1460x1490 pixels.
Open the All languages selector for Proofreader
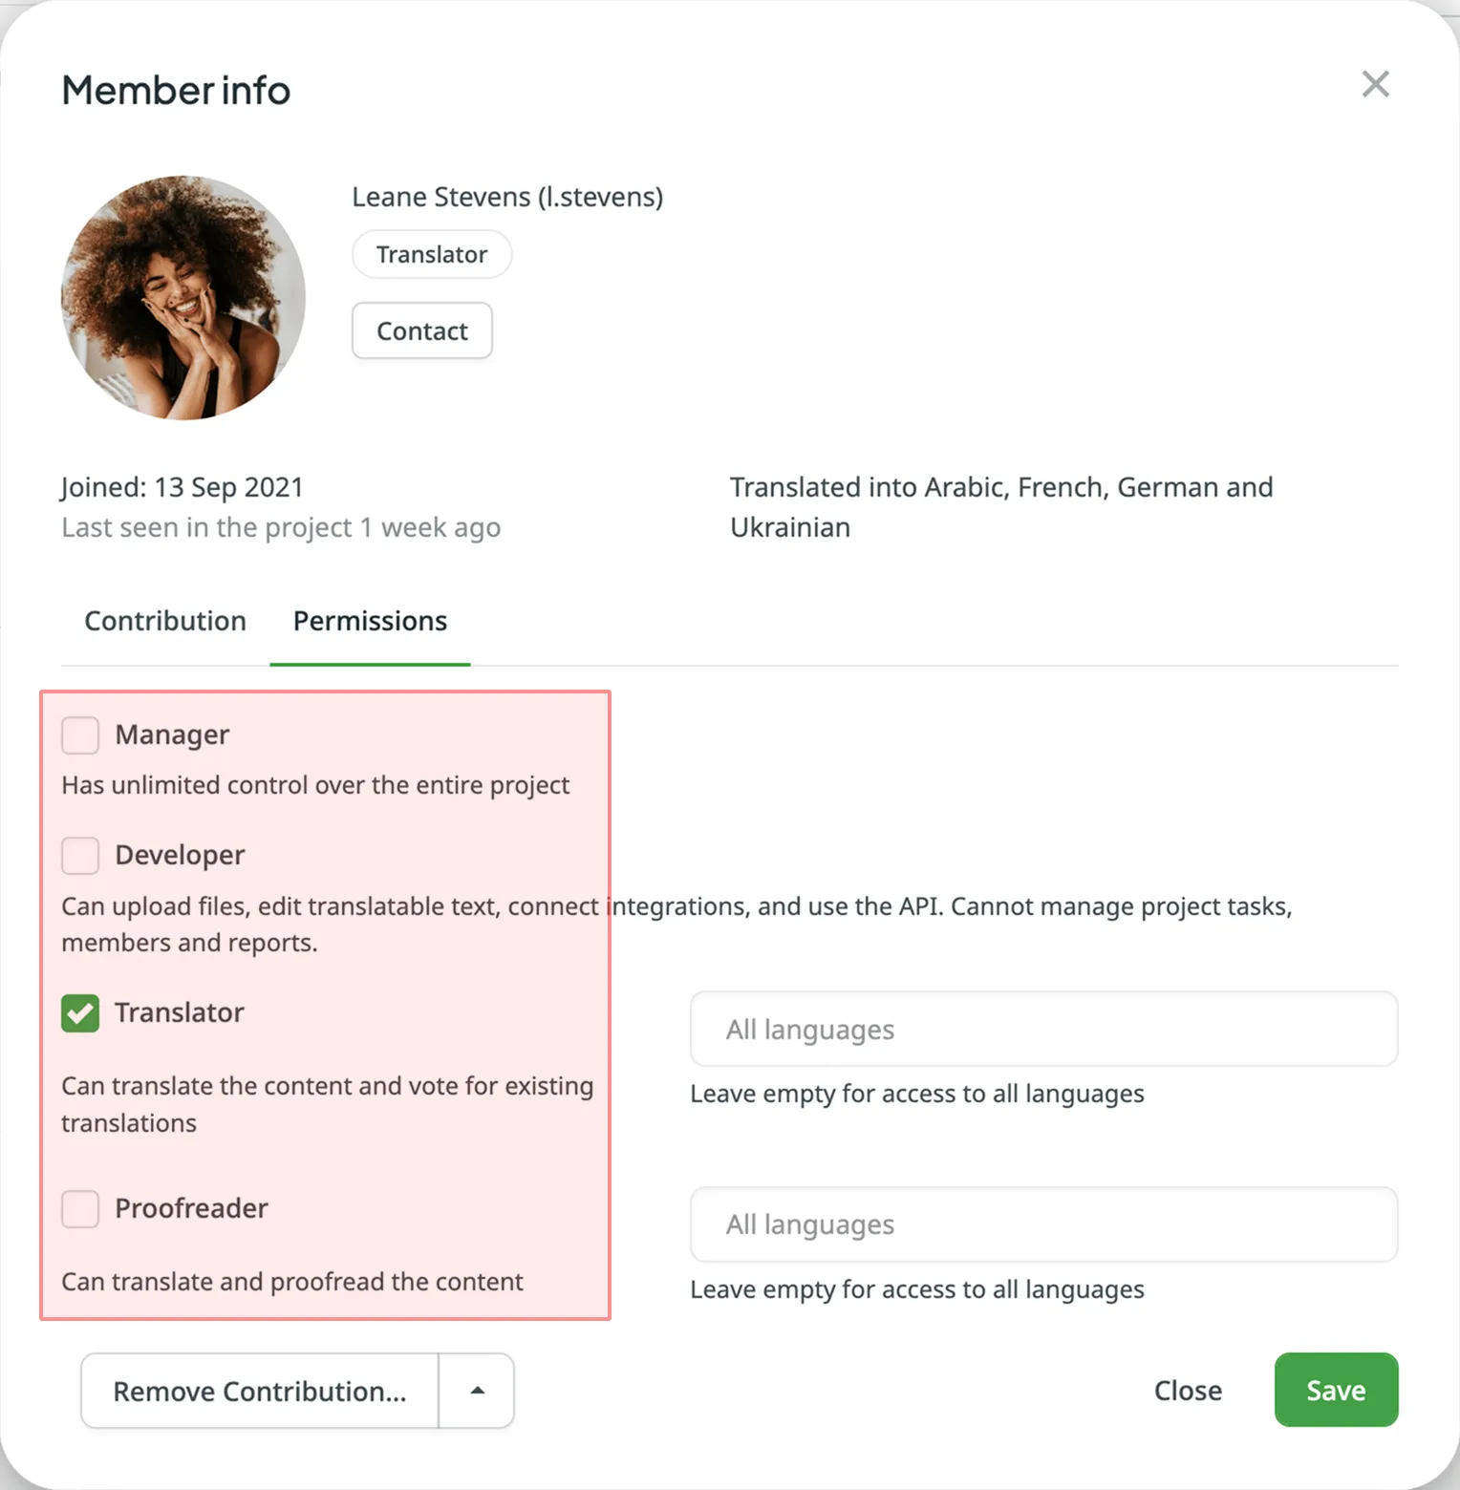coord(1043,1224)
